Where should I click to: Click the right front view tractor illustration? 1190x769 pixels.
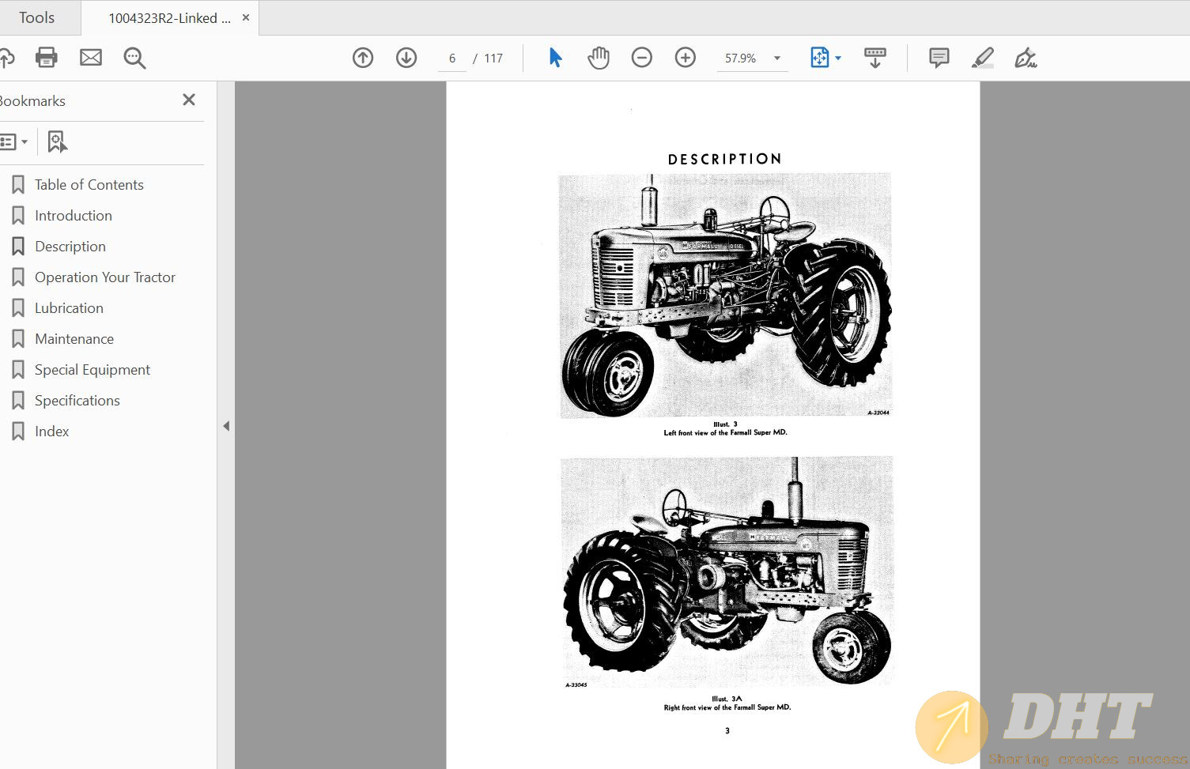click(727, 571)
